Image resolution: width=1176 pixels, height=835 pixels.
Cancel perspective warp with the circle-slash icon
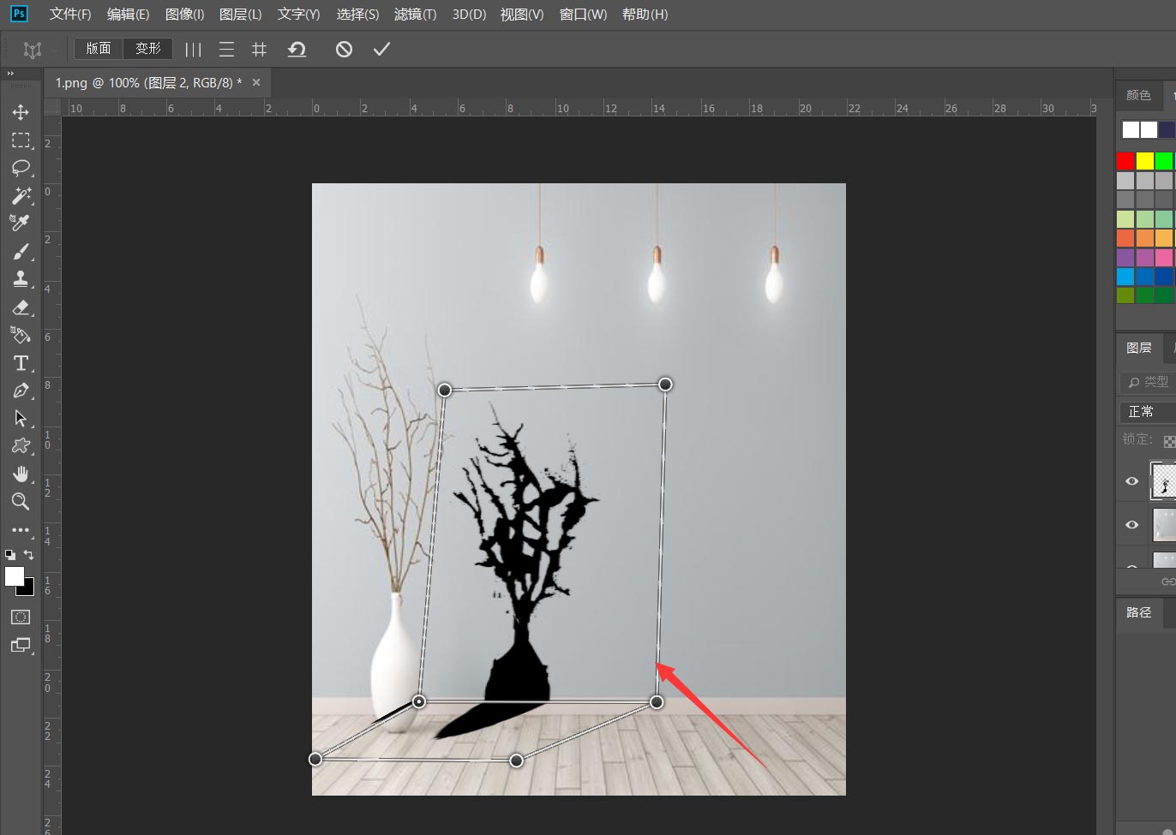344,50
